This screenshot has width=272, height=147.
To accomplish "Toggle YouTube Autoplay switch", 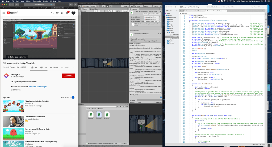I will click(x=72, y=97).
